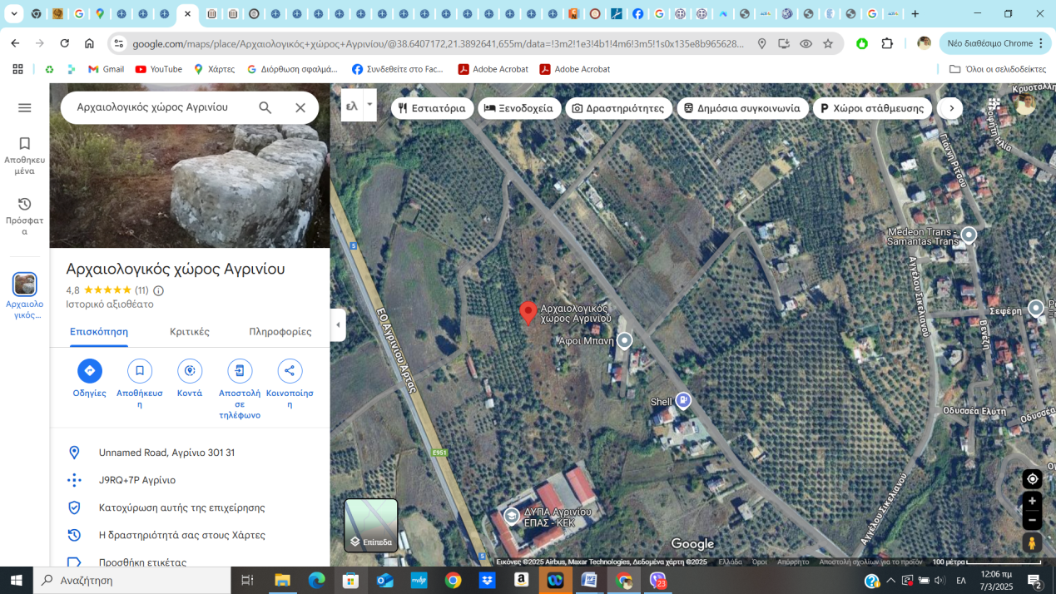The height and width of the screenshot is (594, 1056).
Task: Open Street View pegman icon
Action: coord(1032,542)
